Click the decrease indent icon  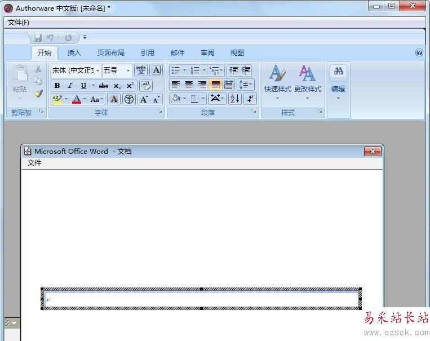[x=233, y=70]
